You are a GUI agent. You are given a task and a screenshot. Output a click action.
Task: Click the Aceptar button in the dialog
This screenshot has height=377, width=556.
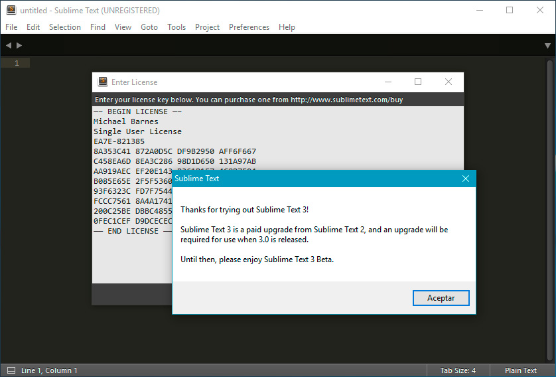[x=441, y=298]
